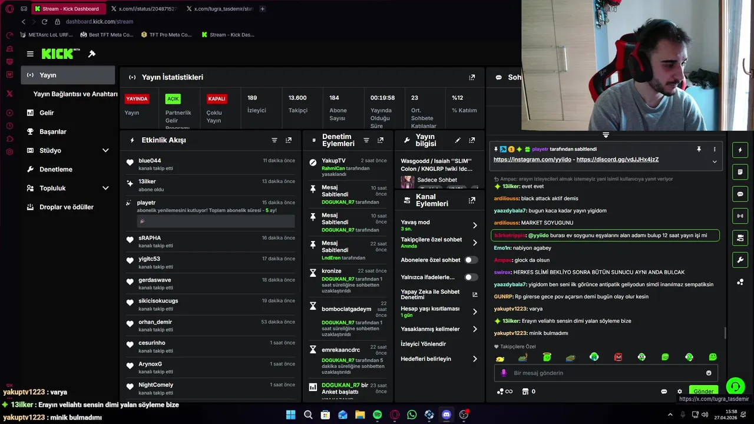Pop out the Etkinlik Akışı panel
The height and width of the screenshot is (424, 754).
pyautogui.click(x=289, y=140)
